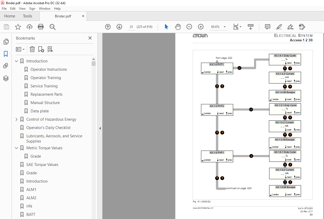This screenshot has height=219, width=324.
Task: Jump to Replacement Parts bookmark
Action: pyautogui.click(x=46, y=94)
